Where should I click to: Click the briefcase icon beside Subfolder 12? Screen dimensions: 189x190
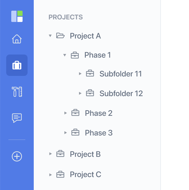90,93
